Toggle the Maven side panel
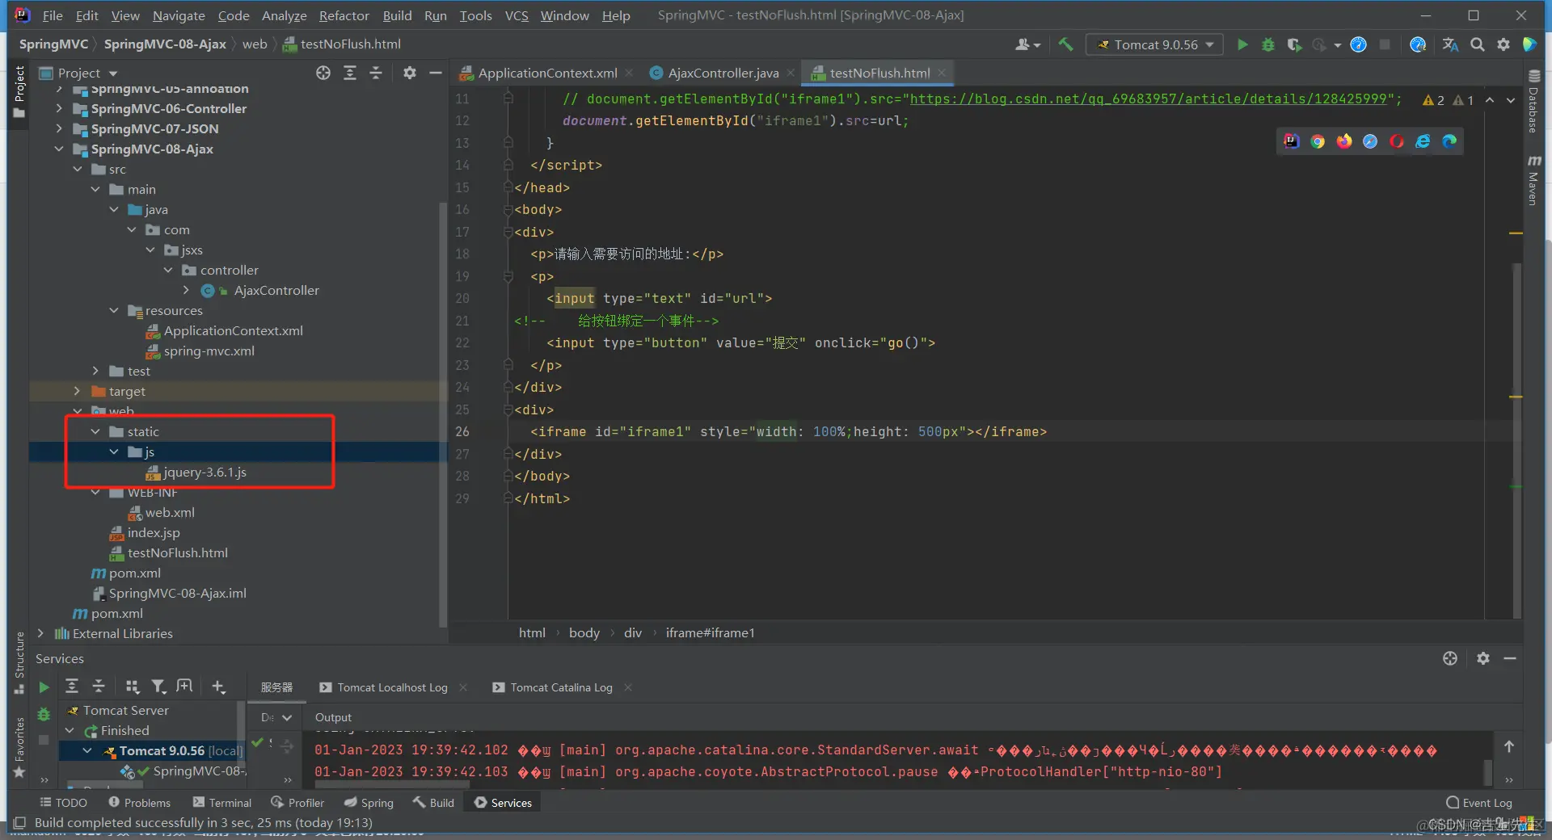 click(x=1533, y=180)
